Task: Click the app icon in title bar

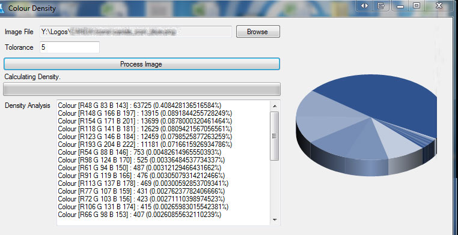Action: pos(1,8)
